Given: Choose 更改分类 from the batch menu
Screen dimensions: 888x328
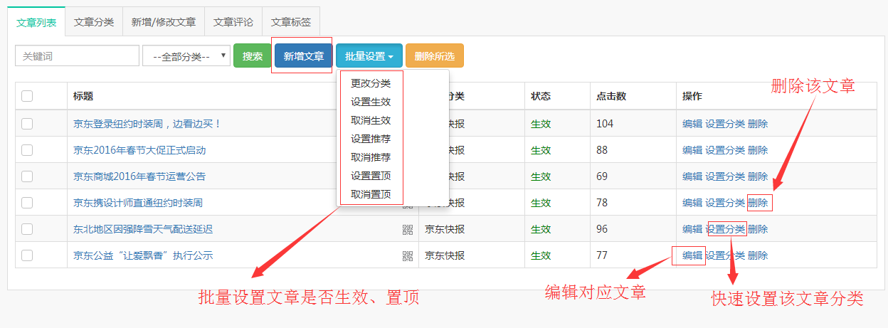Looking at the screenshot, I should point(371,83).
